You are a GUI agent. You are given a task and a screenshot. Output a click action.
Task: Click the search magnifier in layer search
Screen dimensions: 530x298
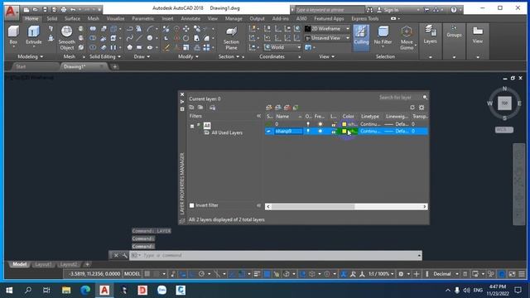tap(425, 98)
